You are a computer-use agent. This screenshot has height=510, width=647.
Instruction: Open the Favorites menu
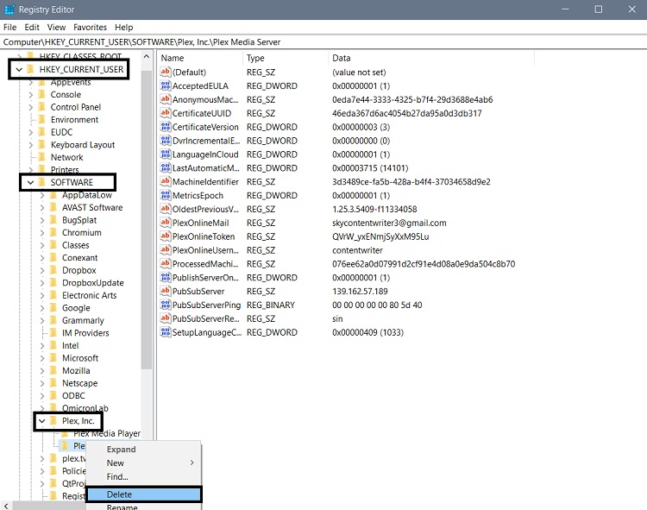91,28
